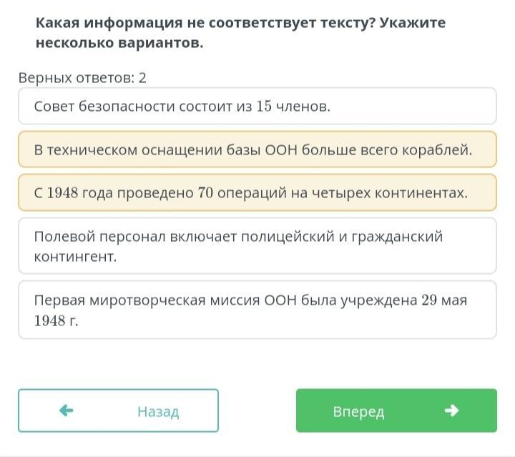Pick answer about Первая миротворческая миссия ООН

tap(257, 310)
